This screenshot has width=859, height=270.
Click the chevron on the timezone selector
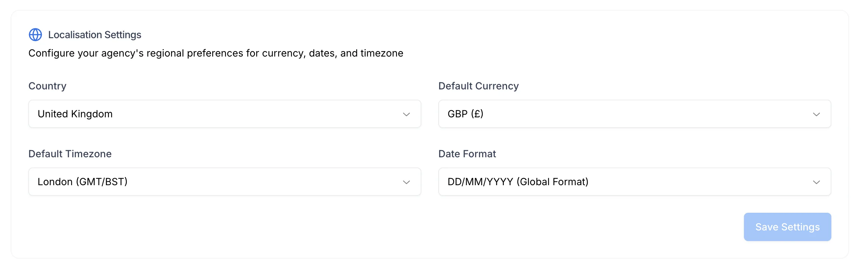click(x=406, y=182)
